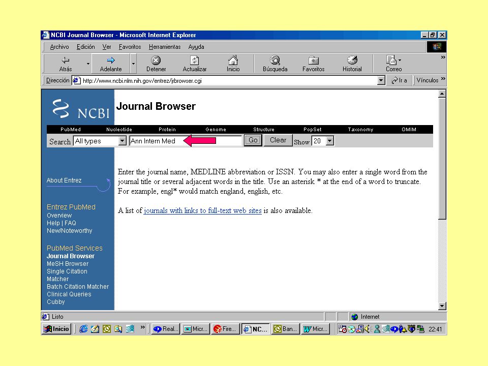Open the Clinical Queries link

(x=69, y=294)
